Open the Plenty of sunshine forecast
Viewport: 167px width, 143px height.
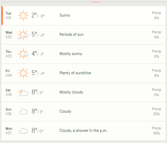(75, 73)
